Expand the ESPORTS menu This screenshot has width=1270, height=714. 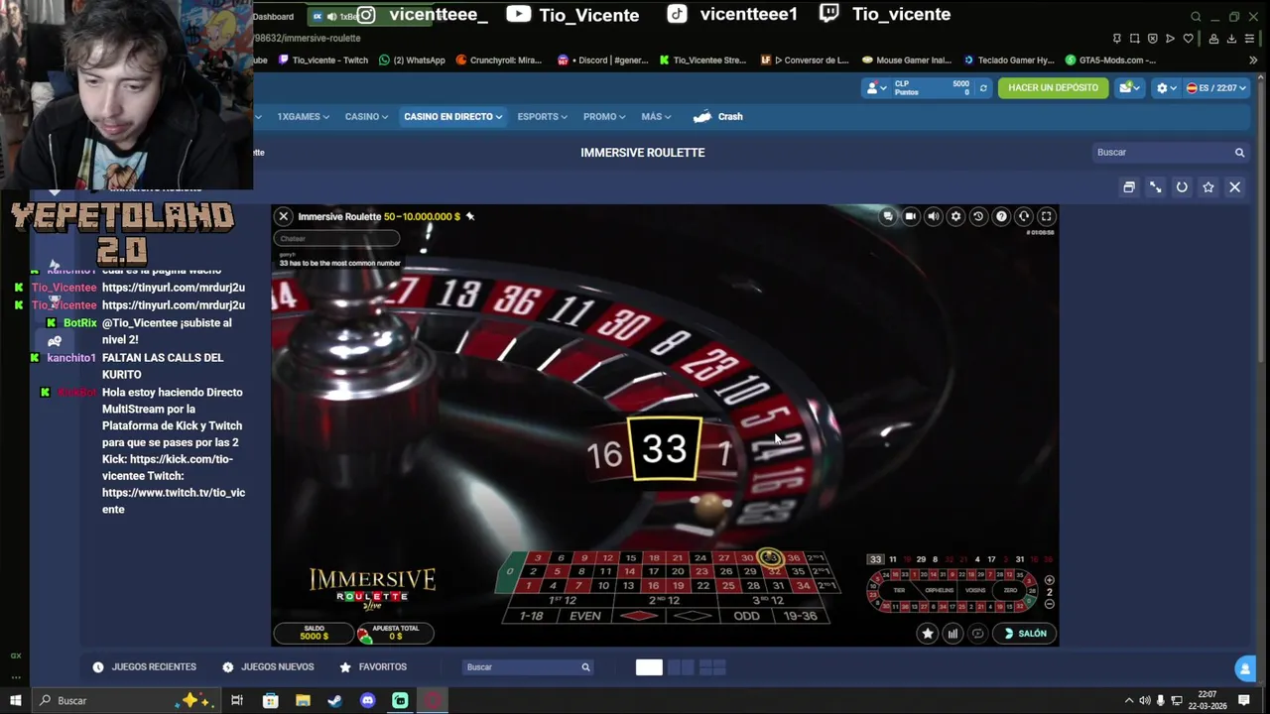point(542,117)
